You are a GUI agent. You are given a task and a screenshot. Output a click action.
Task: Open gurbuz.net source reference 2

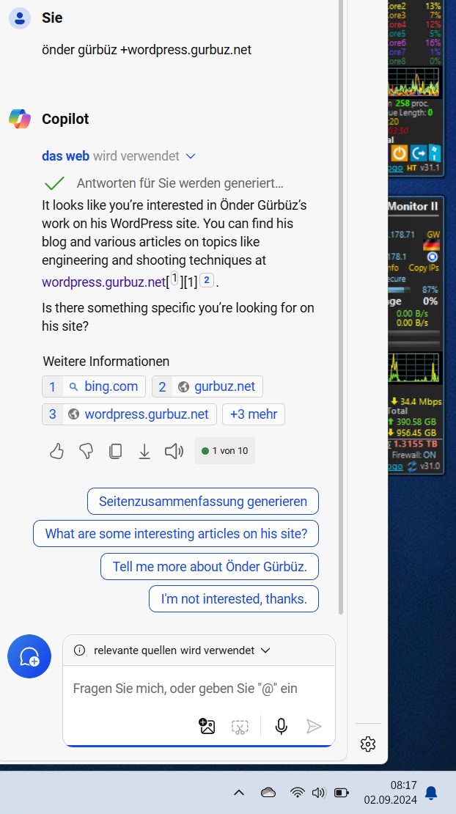pos(207,386)
